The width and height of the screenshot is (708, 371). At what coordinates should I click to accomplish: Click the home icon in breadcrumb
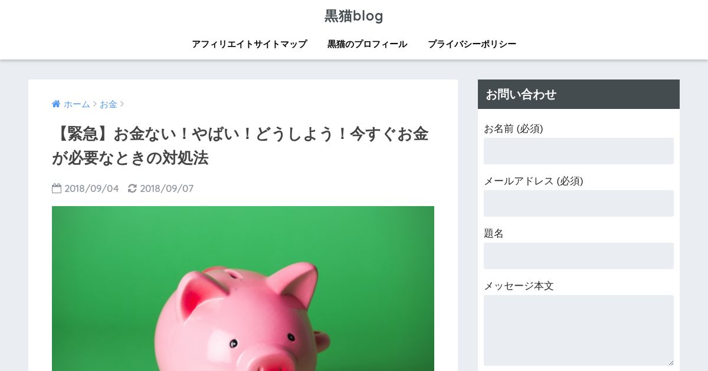pyautogui.click(x=56, y=104)
